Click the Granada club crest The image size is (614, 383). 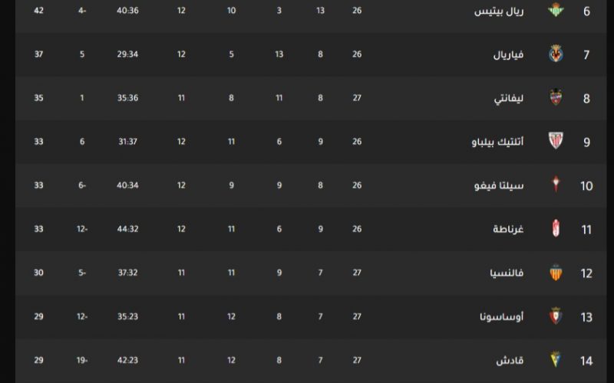tap(556, 228)
